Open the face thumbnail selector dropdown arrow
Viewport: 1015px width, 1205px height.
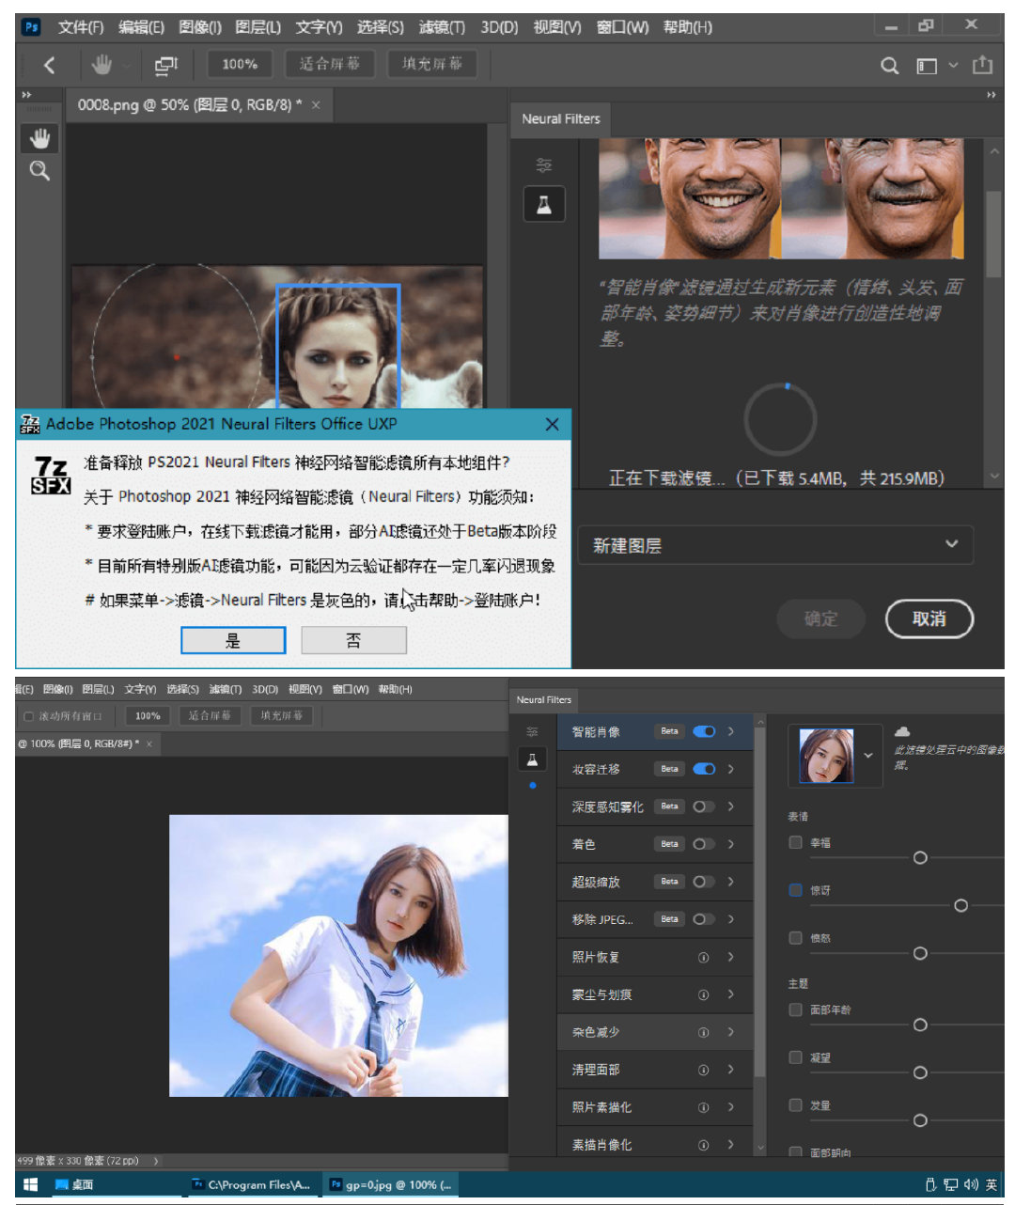[868, 755]
